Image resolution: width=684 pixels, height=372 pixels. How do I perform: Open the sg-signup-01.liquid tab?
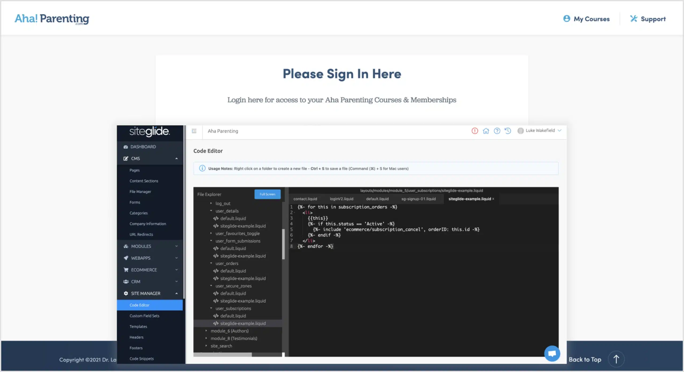tap(418, 199)
